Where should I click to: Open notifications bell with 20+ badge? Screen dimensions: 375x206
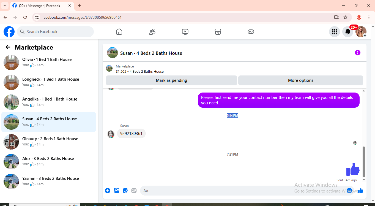pyautogui.click(x=348, y=32)
